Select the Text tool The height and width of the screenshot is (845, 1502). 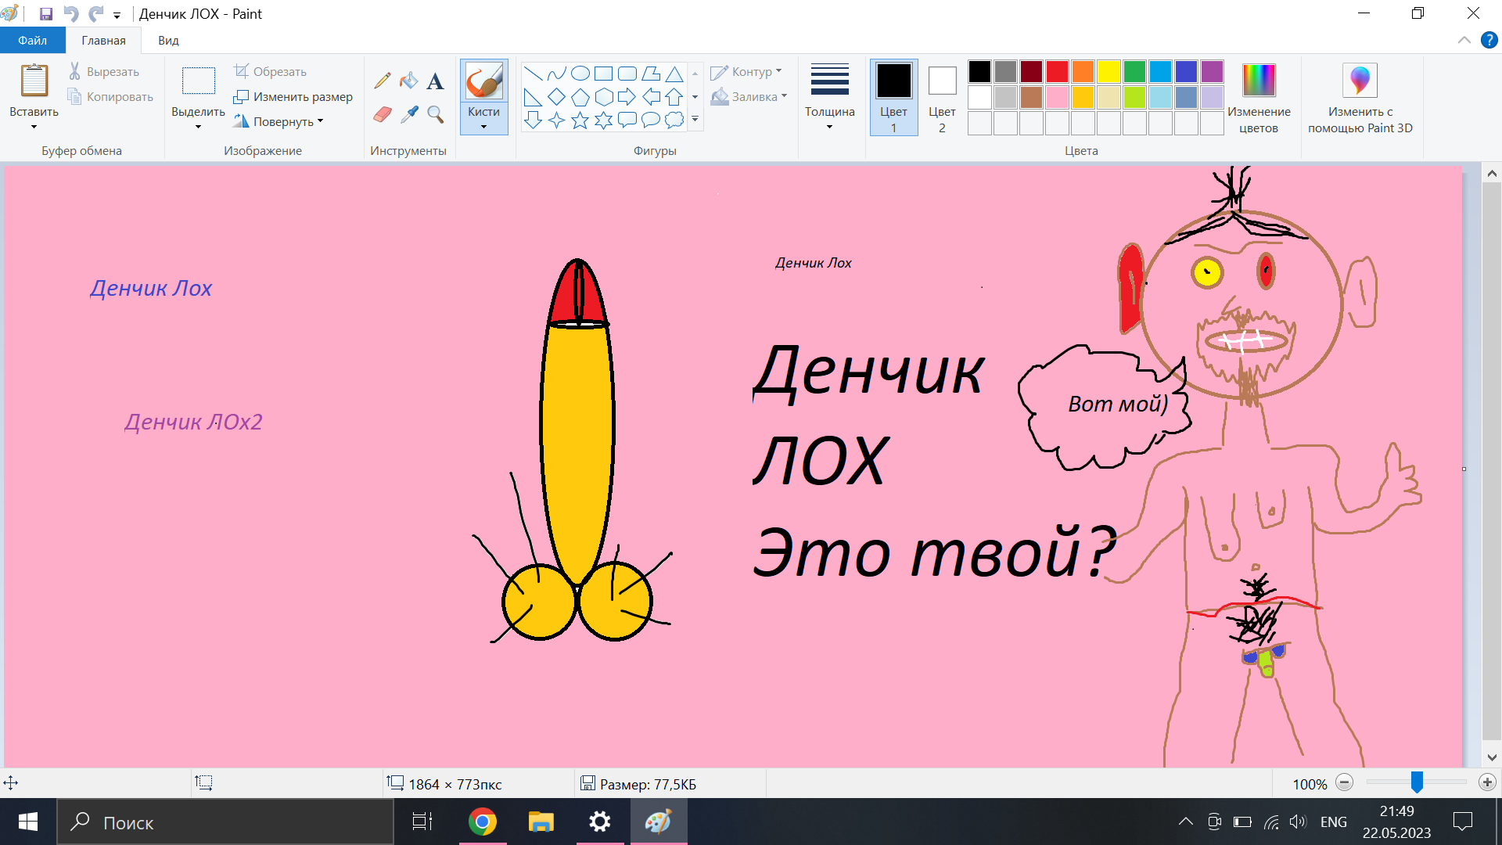[x=435, y=81]
